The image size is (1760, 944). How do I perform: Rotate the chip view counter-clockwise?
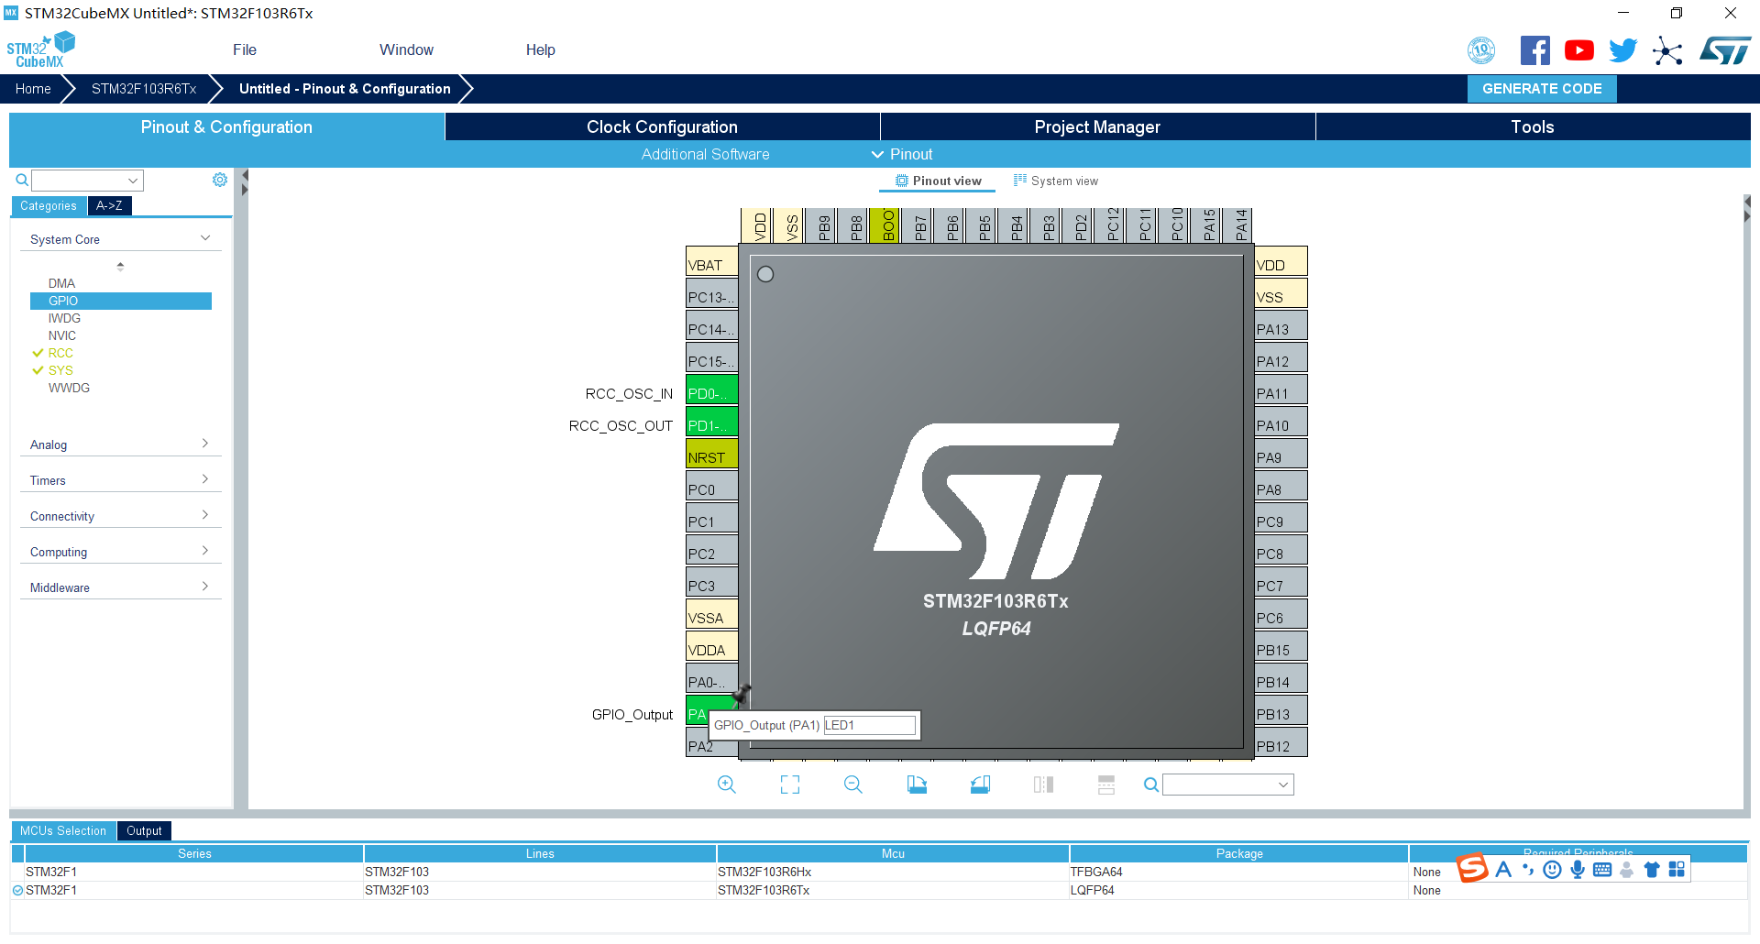pyautogui.click(x=980, y=785)
